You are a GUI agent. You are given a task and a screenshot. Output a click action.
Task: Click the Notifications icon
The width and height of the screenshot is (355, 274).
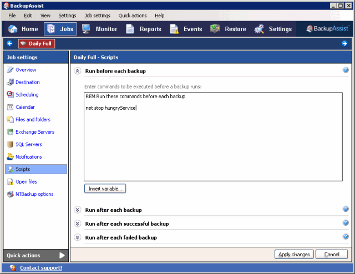pyautogui.click(x=10, y=157)
